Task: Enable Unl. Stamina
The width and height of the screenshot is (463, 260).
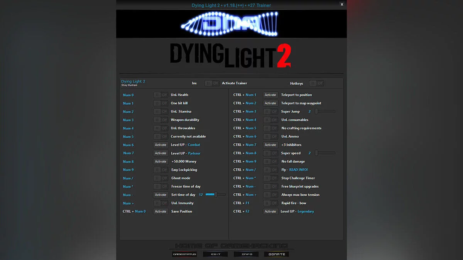Action: (161, 111)
